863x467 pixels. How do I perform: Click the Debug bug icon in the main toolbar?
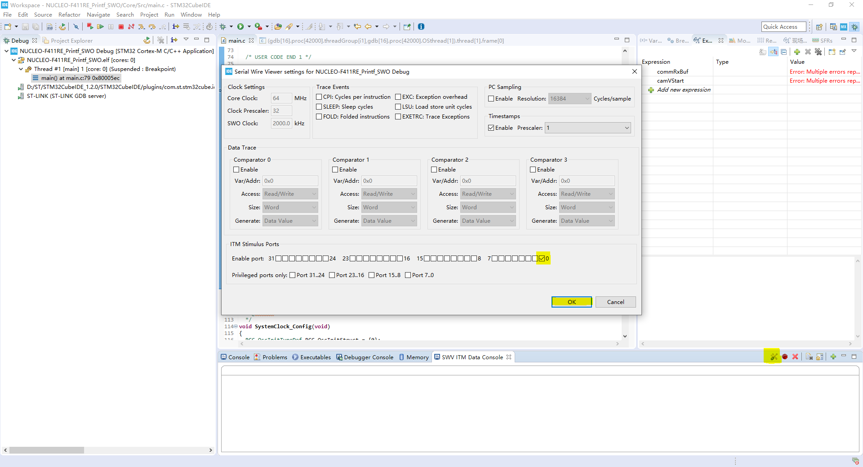[x=222, y=27]
